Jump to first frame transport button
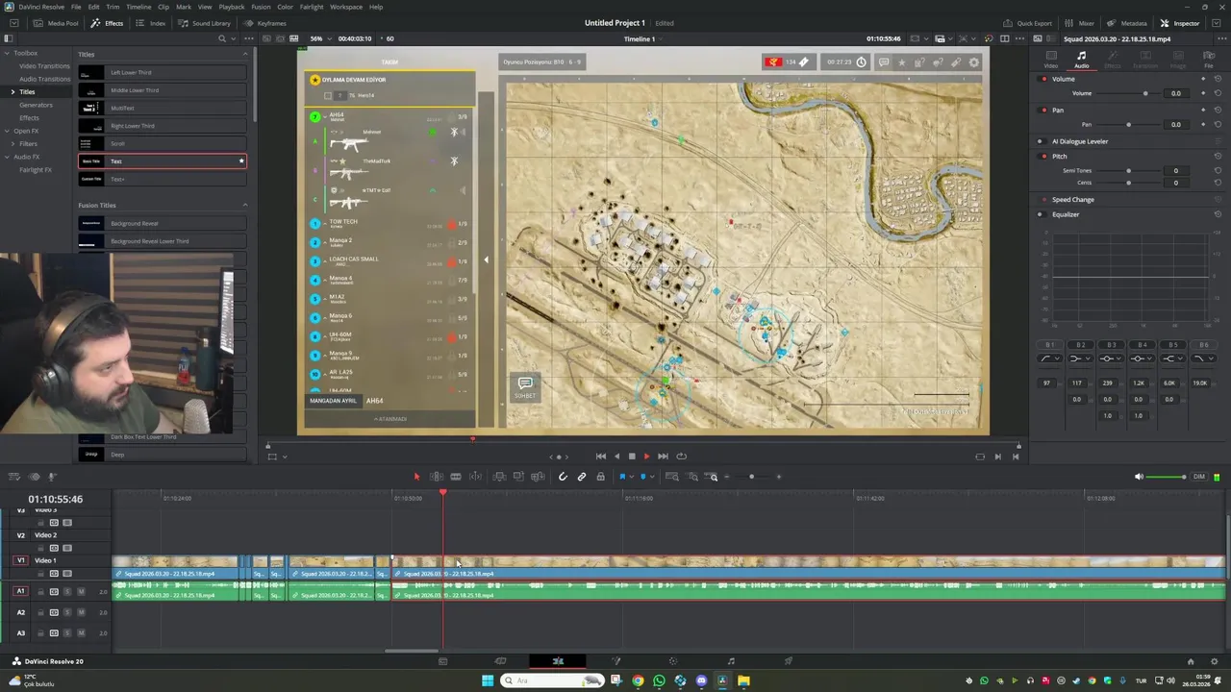Image resolution: width=1231 pixels, height=692 pixels. point(600,457)
